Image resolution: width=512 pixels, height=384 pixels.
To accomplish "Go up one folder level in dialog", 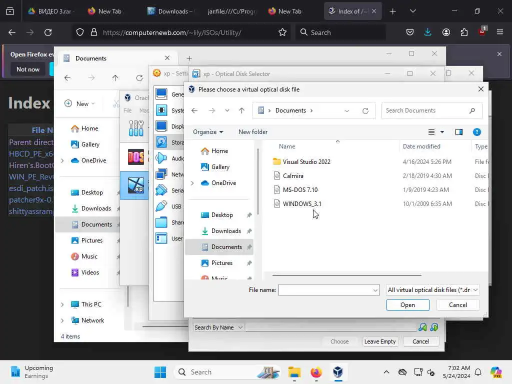I will click(x=241, y=110).
